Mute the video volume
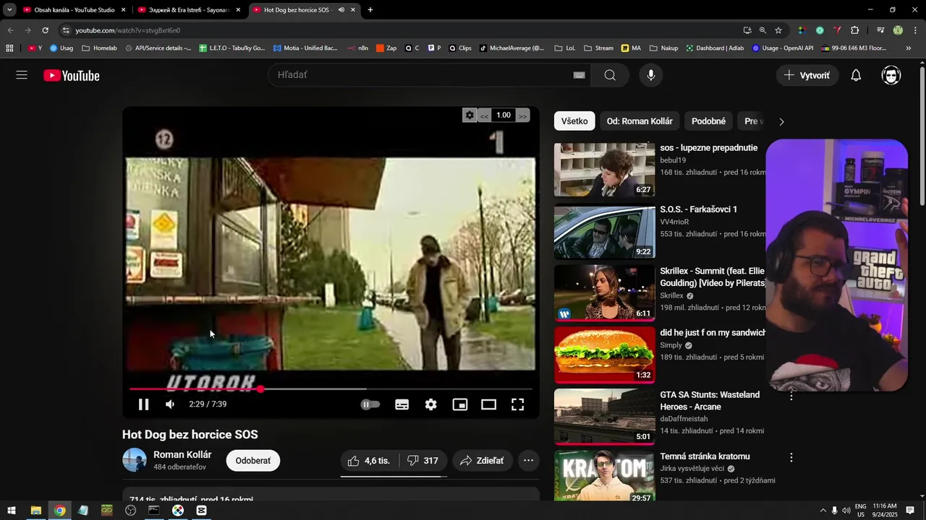 coord(170,404)
